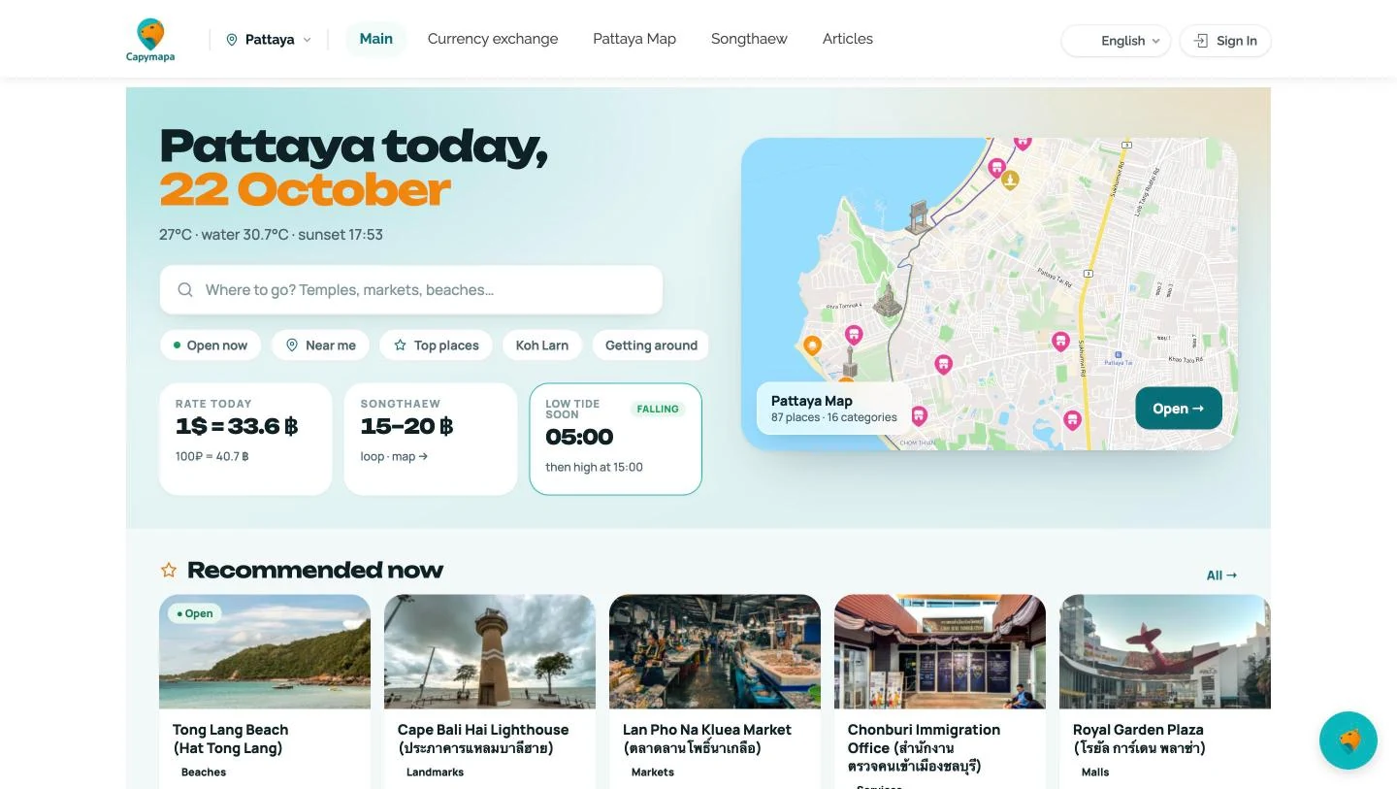
Task: Follow the All link for recommendations
Action: pyautogui.click(x=1221, y=575)
